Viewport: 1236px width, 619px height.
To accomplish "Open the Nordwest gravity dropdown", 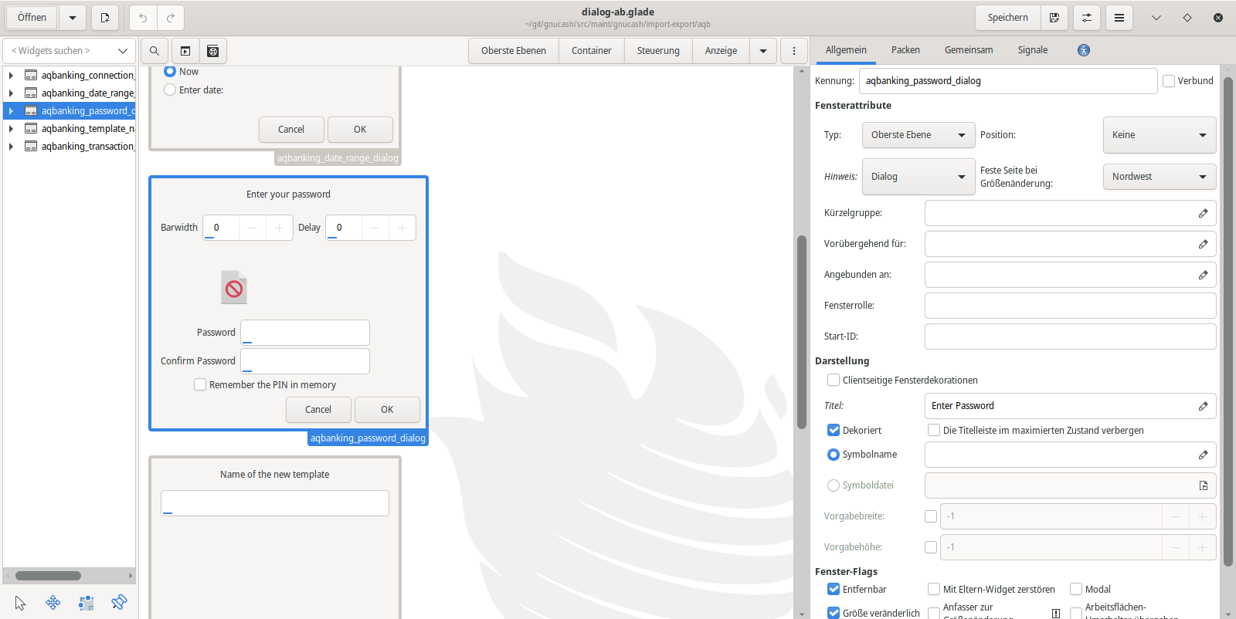I will click(1160, 177).
